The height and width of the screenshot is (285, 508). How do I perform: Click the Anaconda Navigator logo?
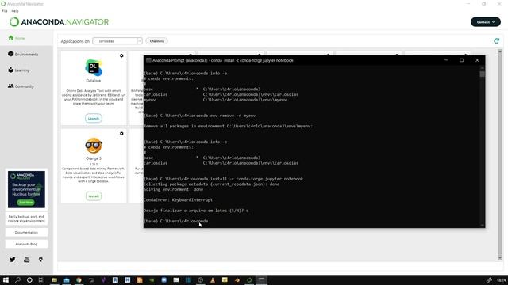pyautogui.click(x=59, y=22)
